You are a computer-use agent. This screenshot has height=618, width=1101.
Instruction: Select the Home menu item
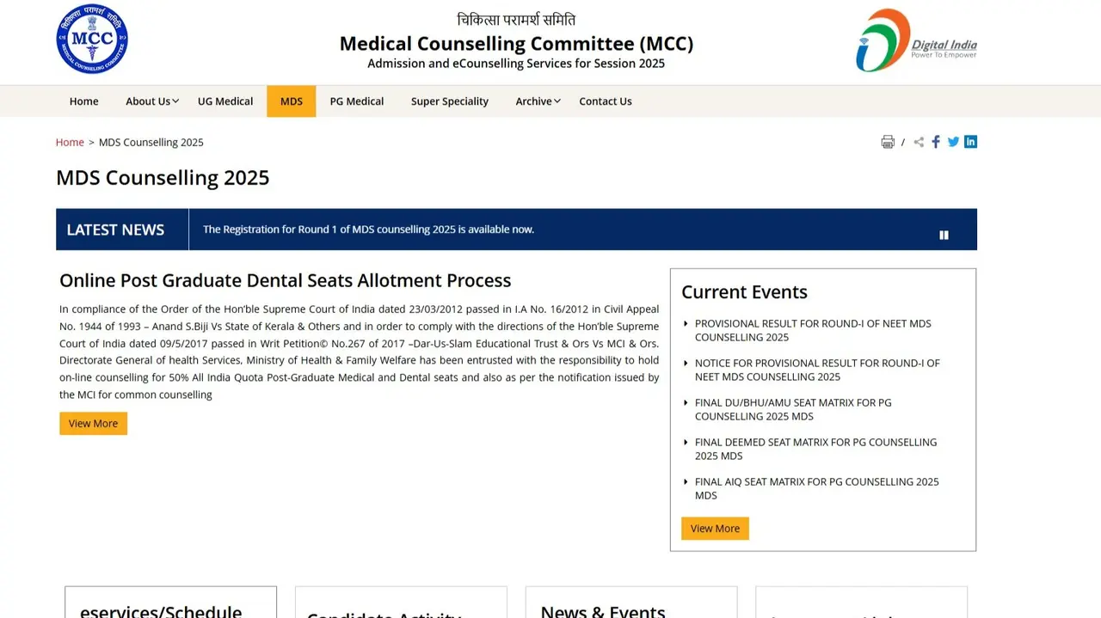pyautogui.click(x=83, y=101)
